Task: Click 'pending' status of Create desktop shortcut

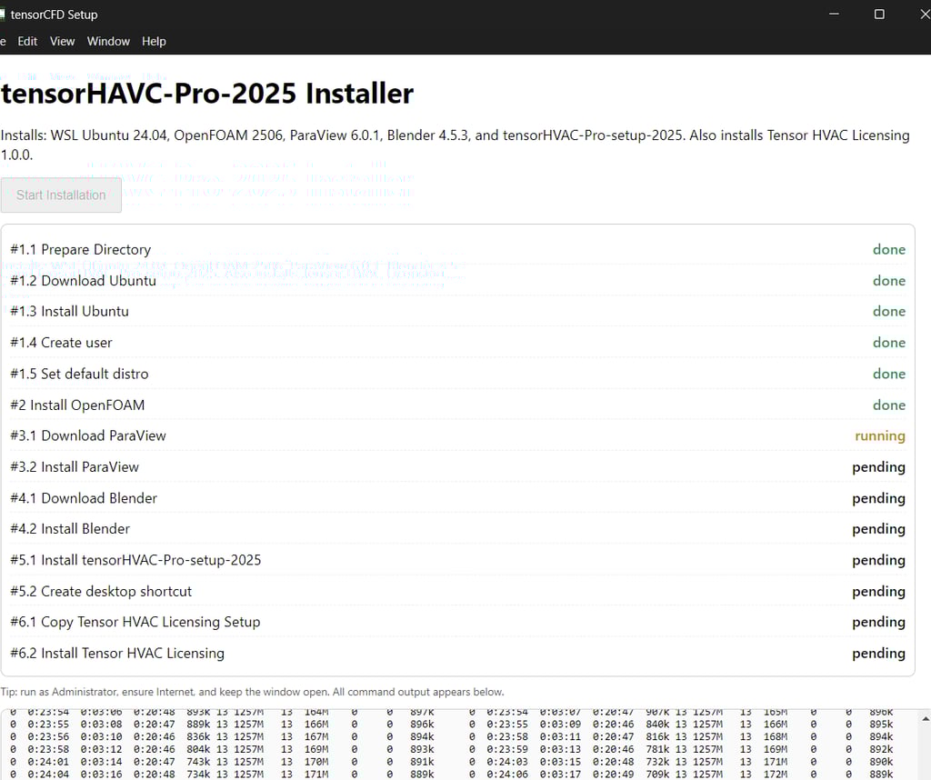Action: (879, 593)
